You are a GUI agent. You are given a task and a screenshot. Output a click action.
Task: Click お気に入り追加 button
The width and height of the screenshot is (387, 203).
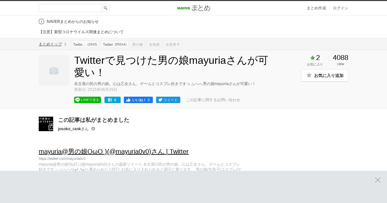coord(325,75)
